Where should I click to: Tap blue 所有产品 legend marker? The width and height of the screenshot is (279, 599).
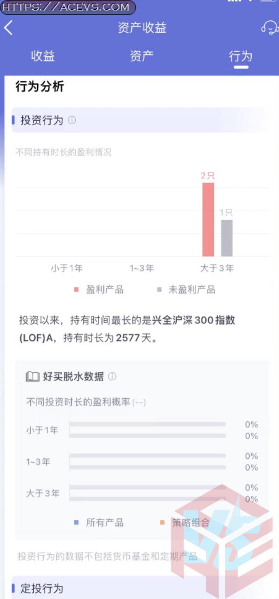coord(77,523)
